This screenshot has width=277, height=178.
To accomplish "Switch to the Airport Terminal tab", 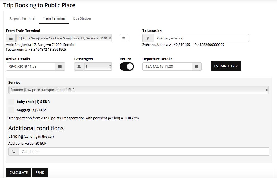I will click(22, 18).
